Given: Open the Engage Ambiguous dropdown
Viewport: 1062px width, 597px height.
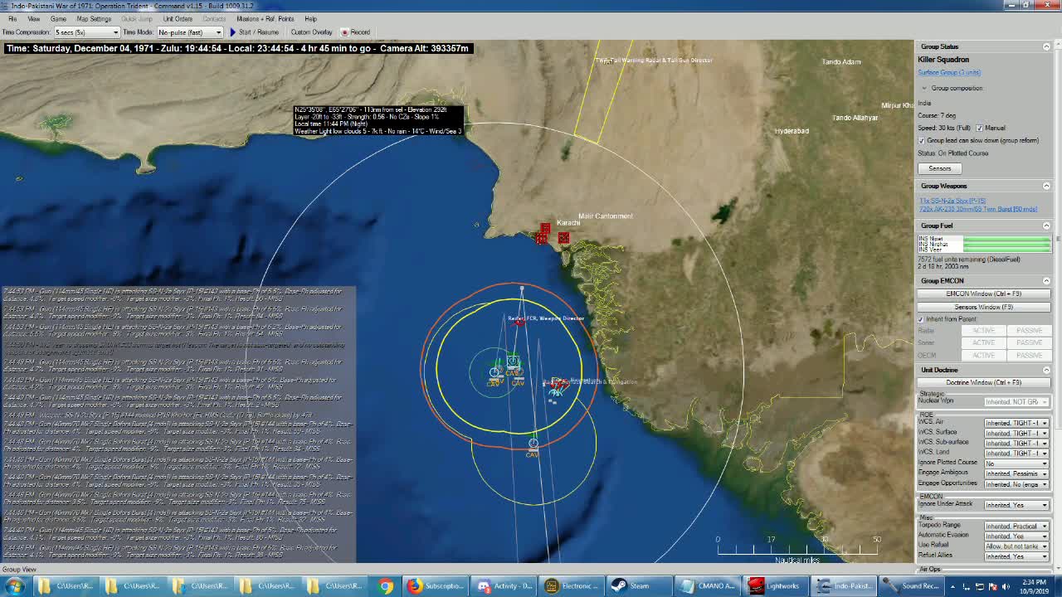Looking at the screenshot, I should (1016, 473).
